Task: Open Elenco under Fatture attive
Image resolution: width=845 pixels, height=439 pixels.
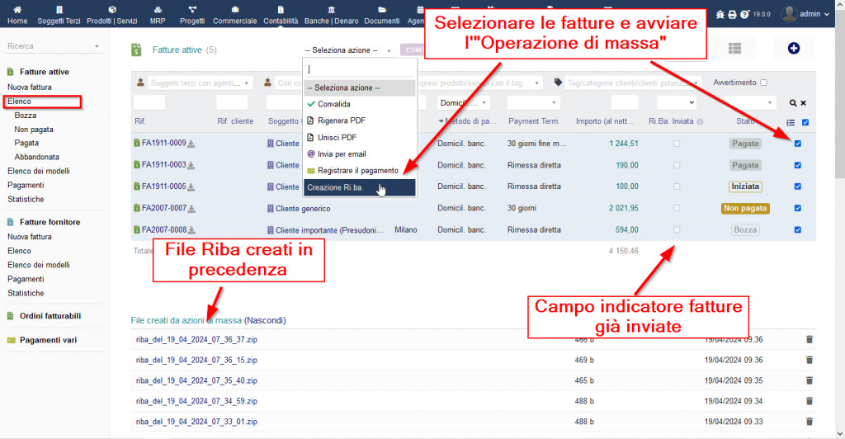Action: (20, 101)
